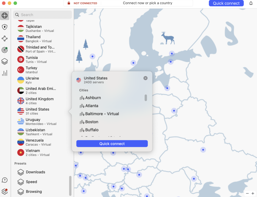Click the Kyiv subtitle
Image resolution: width=257 pixels, height=197 pixels.
29,82
